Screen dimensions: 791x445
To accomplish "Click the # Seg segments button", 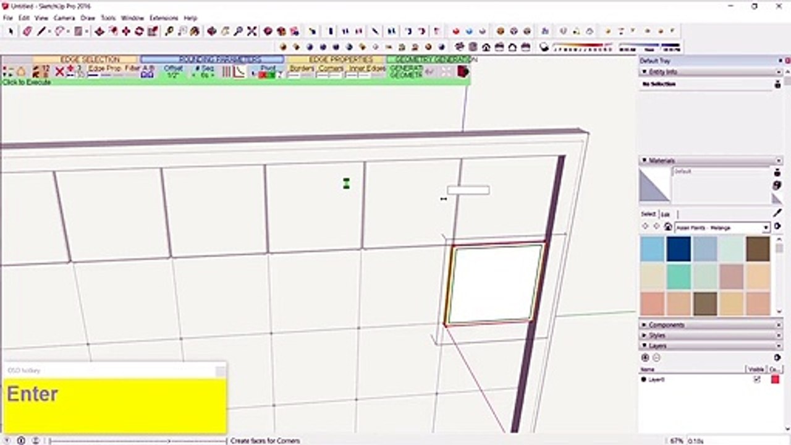I will pyautogui.click(x=205, y=72).
